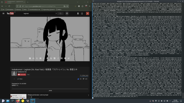Open the Emulation bookmarks folder
Image resolution: width=184 pixels, height=103 pixels.
pos(9,9)
